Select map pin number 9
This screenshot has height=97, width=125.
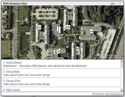point(67,27)
